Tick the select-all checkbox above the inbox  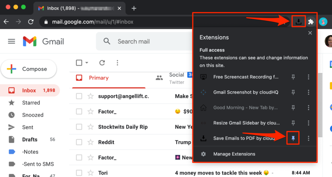pos(79,63)
